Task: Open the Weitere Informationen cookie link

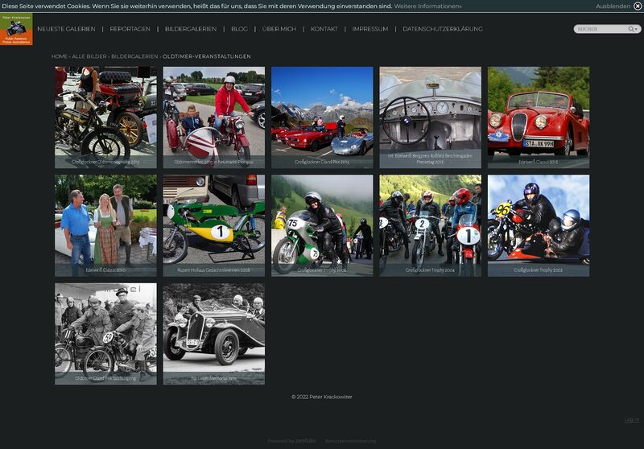Action: pyautogui.click(x=427, y=6)
